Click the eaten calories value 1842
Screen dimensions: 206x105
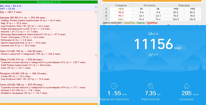click(x=121, y=9)
